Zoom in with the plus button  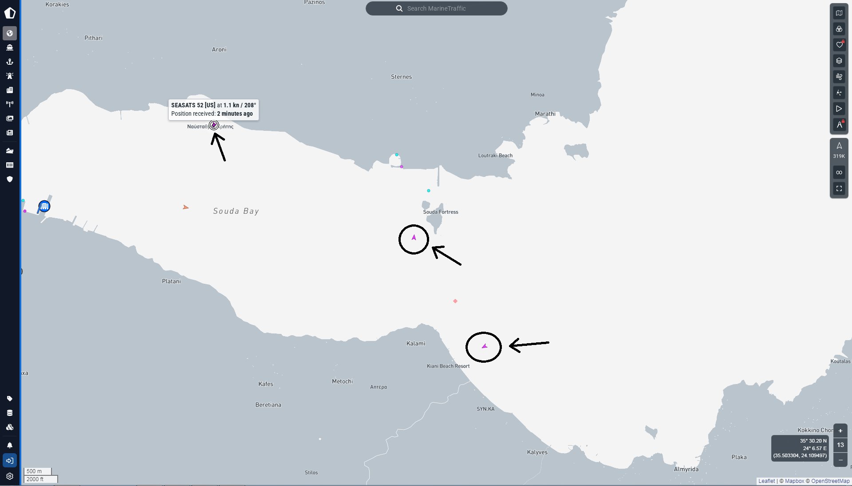[x=840, y=431]
